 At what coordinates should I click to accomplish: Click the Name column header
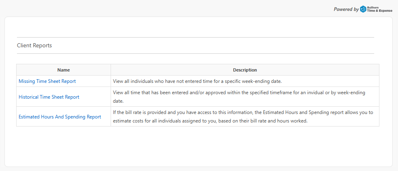click(x=63, y=70)
